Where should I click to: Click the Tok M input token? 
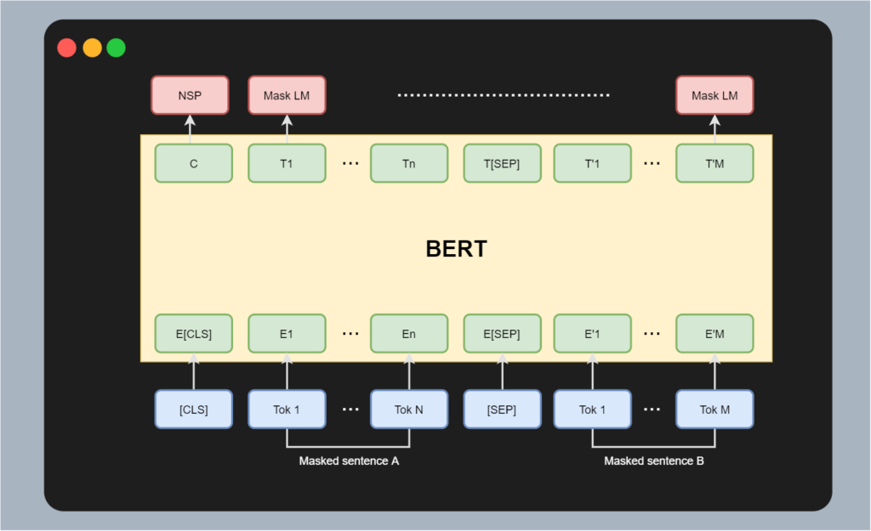point(714,410)
